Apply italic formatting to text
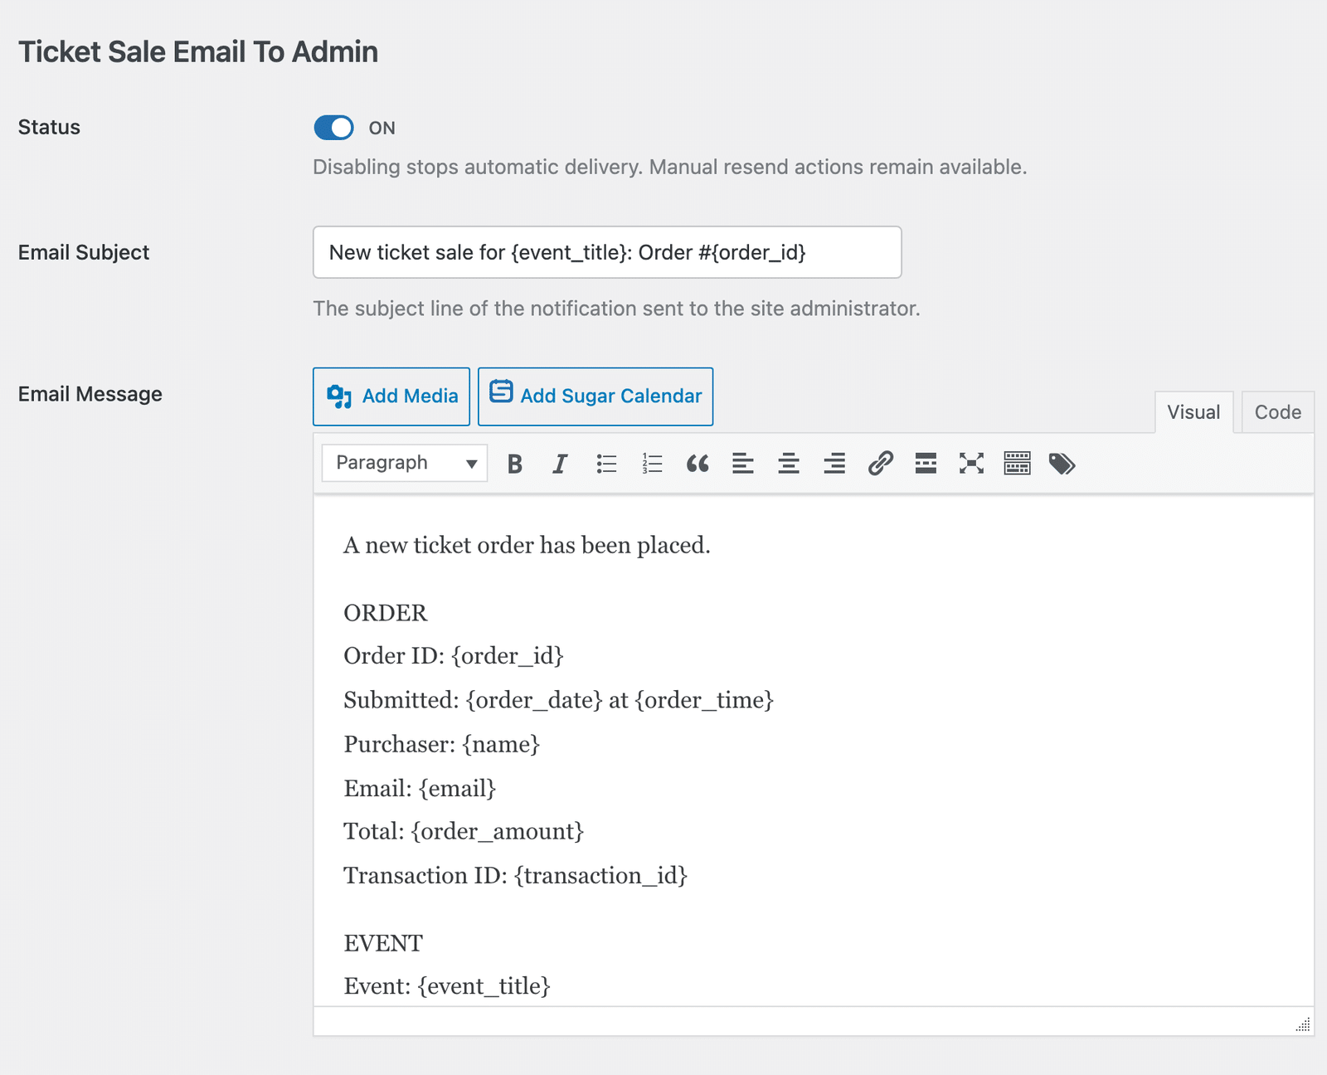 pyautogui.click(x=561, y=464)
